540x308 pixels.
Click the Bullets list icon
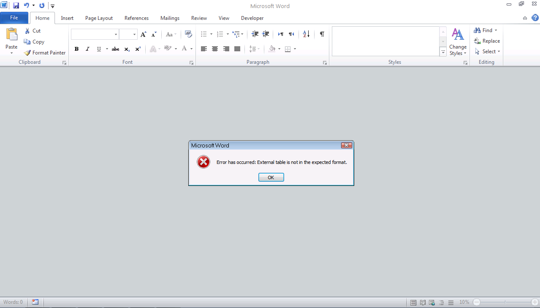click(204, 34)
